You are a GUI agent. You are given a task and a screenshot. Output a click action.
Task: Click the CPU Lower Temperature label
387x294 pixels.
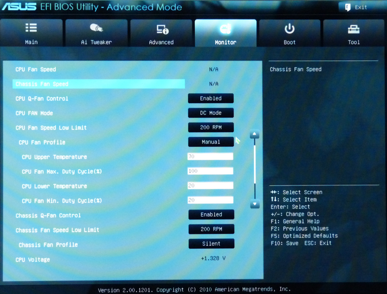tap(54, 186)
